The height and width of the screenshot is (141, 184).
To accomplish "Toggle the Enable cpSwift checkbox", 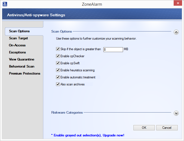I will 58,63.
